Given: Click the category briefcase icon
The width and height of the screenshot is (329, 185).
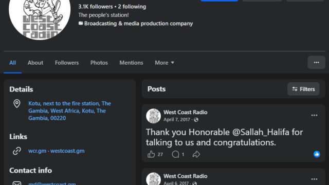Looking at the screenshot, I should [x=81, y=23].
